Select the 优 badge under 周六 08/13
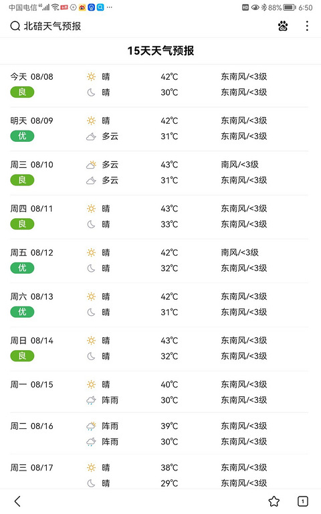The width and height of the screenshot is (321, 514). tap(22, 312)
